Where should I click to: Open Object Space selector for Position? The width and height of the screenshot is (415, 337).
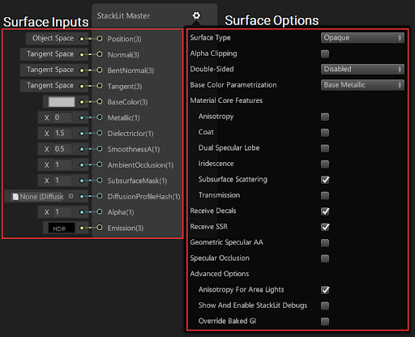coord(53,38)
